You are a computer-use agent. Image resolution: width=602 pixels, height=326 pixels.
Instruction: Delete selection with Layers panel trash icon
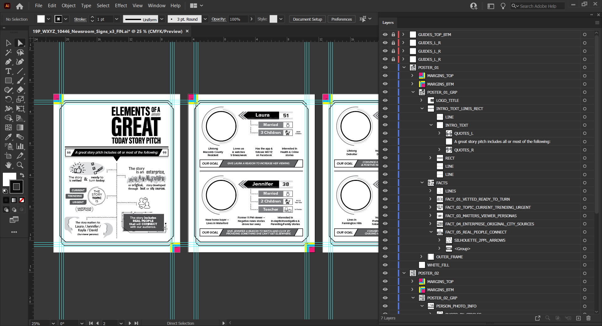pos(588,318)
